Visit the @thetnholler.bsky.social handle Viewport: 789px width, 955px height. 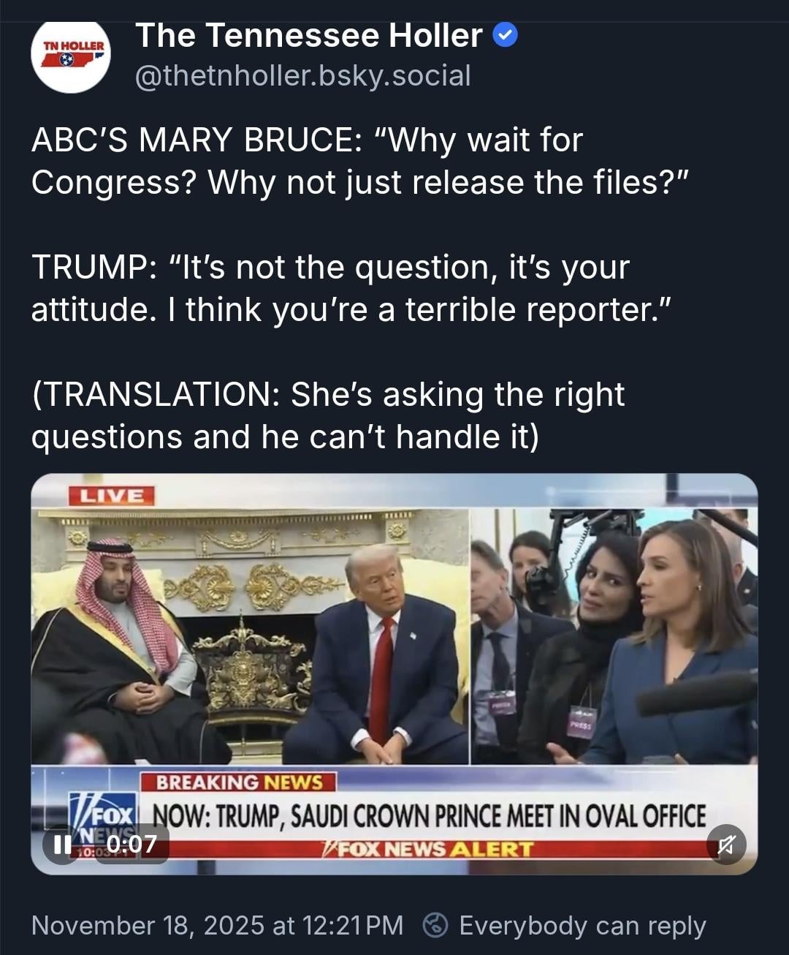[303, 75]
